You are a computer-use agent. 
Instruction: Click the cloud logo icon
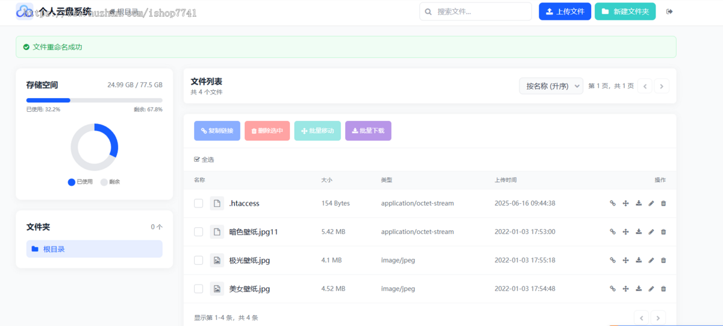[x=24, y=11]
